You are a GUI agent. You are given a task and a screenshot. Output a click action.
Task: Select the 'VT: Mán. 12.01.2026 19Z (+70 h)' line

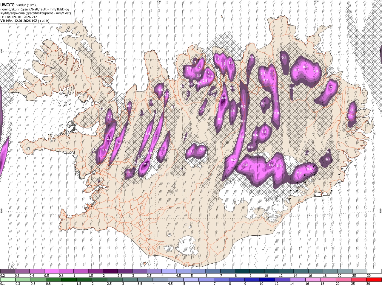click(x=25, y=21)
